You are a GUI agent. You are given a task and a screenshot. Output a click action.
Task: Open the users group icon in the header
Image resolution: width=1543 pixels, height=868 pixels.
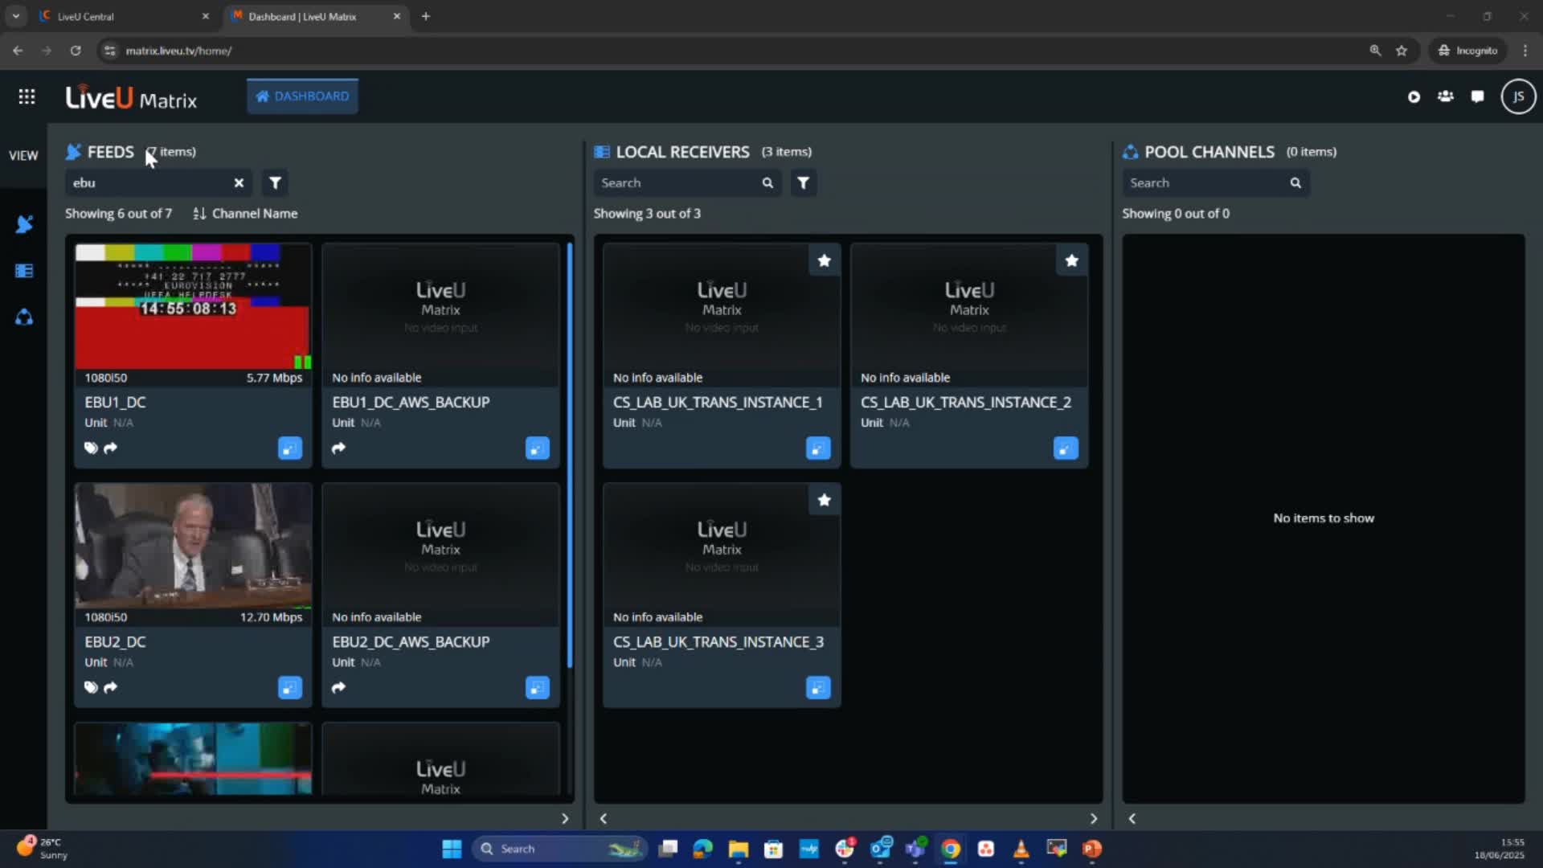(x=1445, y=96)
